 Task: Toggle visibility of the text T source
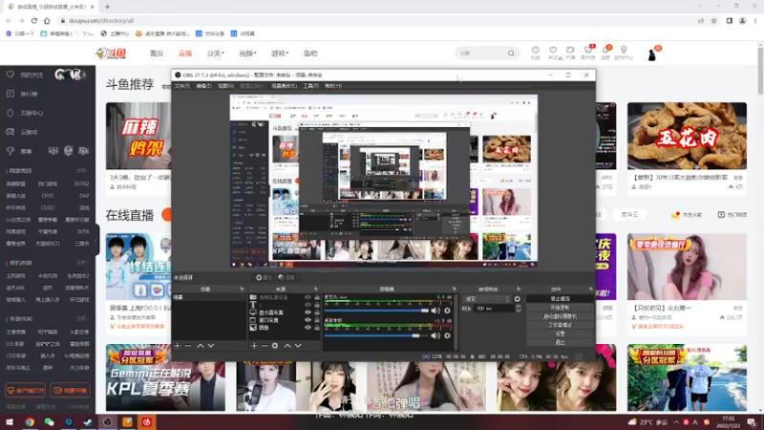coord(308,305)
